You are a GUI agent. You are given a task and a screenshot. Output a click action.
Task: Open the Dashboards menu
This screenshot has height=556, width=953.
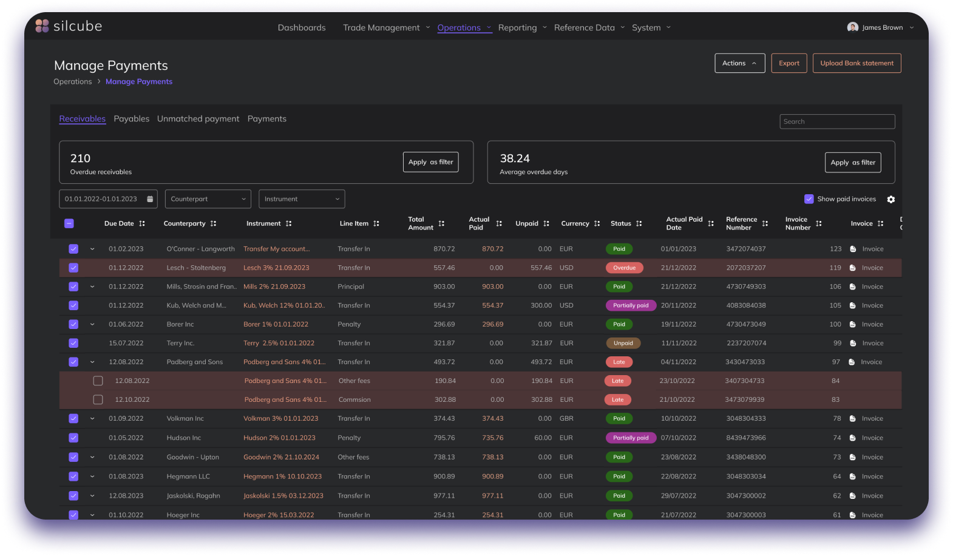pos(302,27)
